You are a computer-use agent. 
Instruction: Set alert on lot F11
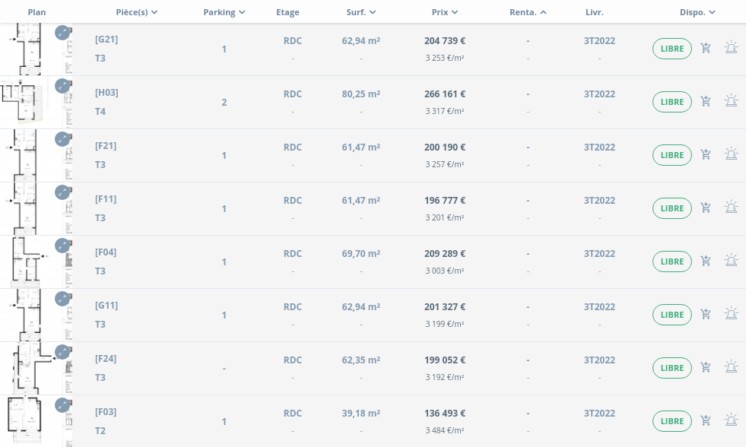(731, 208)
